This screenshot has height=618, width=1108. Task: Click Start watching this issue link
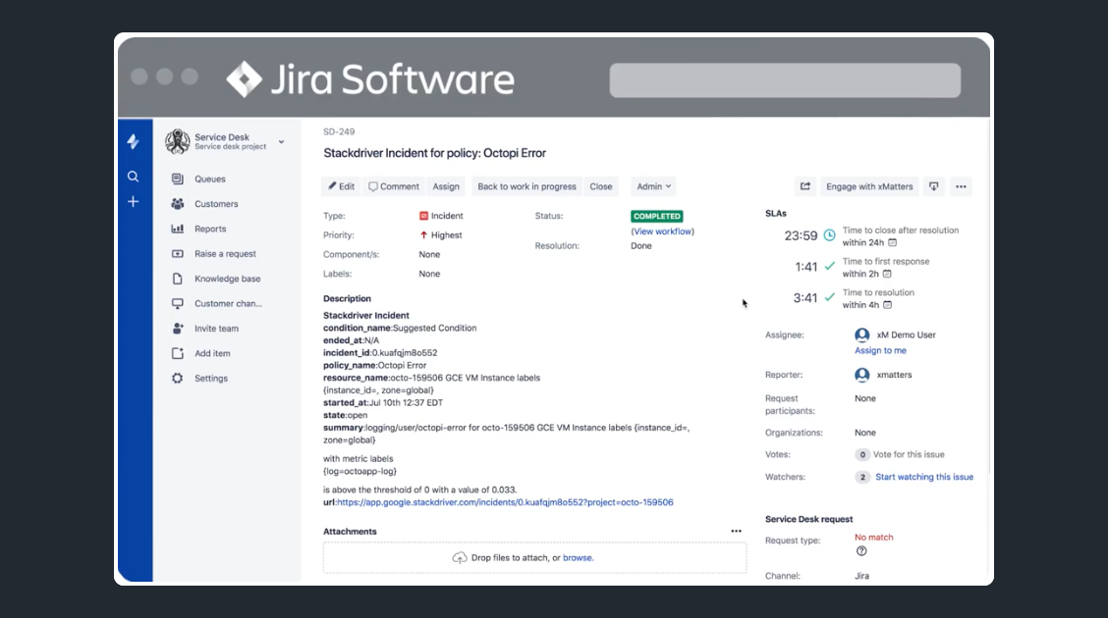pos(923,477)
